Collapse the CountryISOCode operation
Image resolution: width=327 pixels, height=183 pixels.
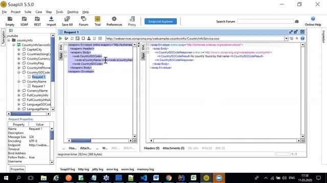coord(19,72)
